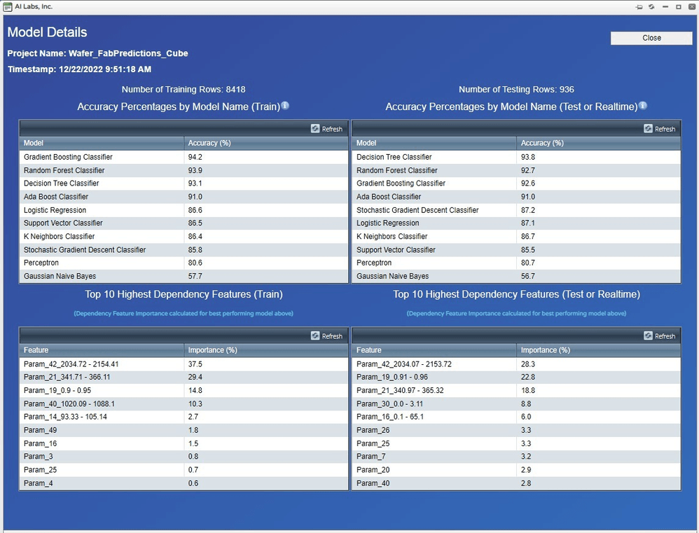699x533 pixels.
Task: Select the Param_7 feature row
Action: (x=517, y=457)
